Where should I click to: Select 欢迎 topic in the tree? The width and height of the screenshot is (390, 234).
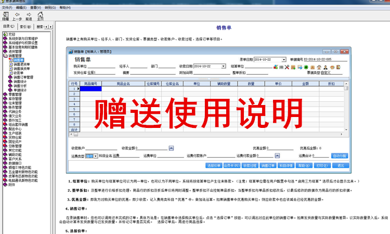(x=12, y=34)
